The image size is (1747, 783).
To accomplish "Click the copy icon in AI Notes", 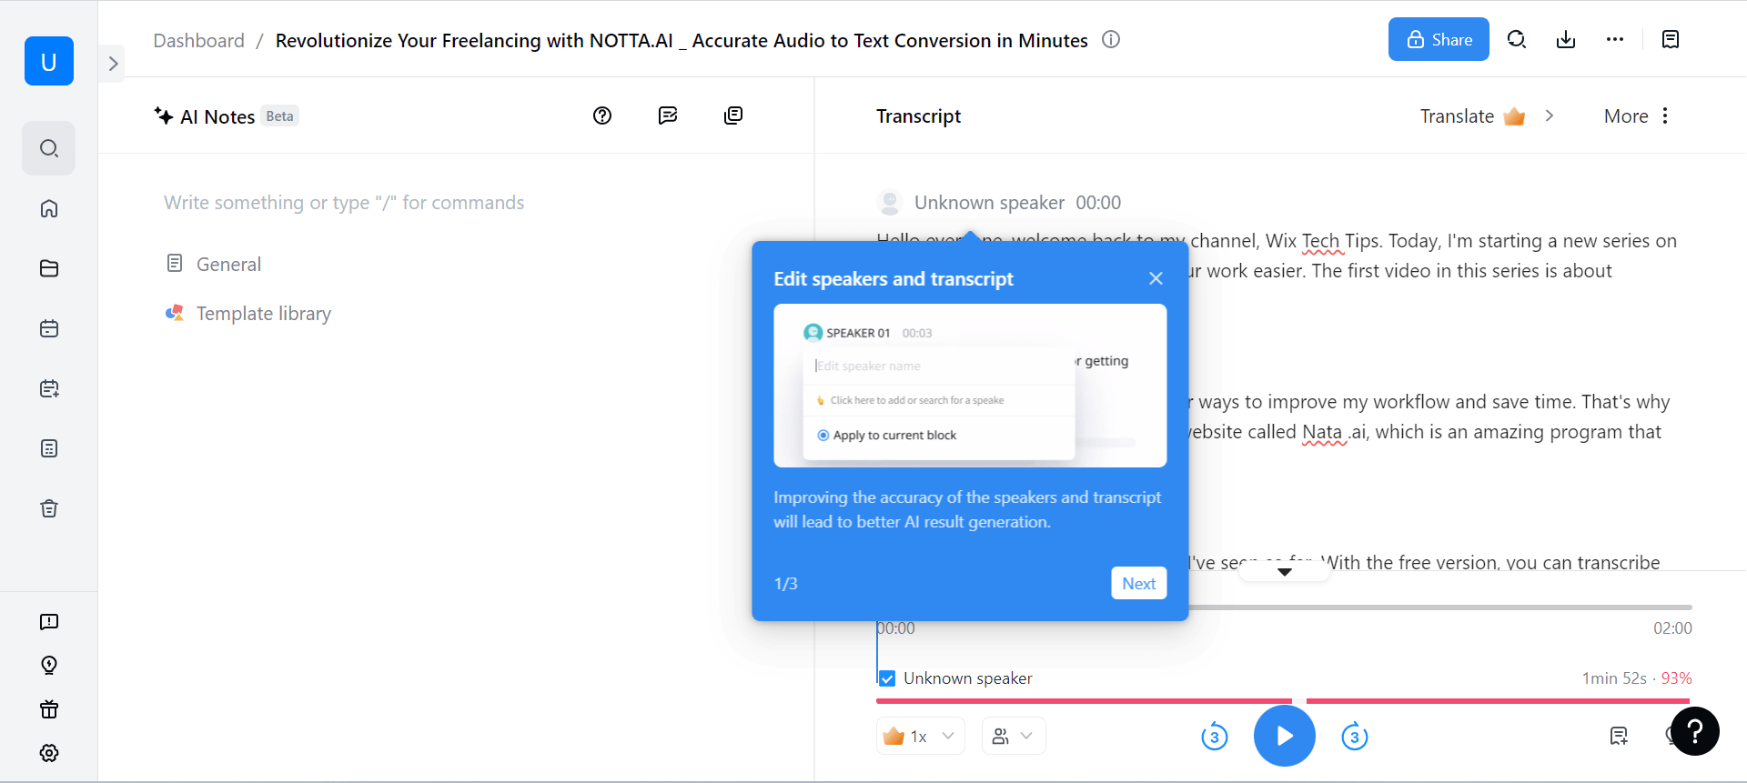I will click(733, 115).
